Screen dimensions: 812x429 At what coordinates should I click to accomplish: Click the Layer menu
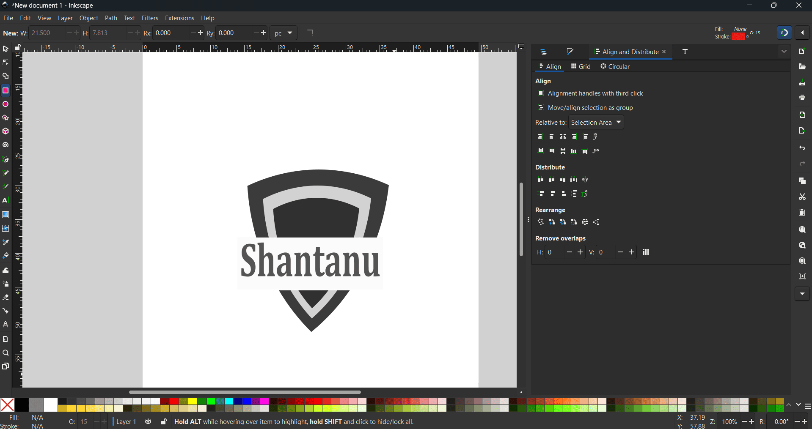point(65,18)
